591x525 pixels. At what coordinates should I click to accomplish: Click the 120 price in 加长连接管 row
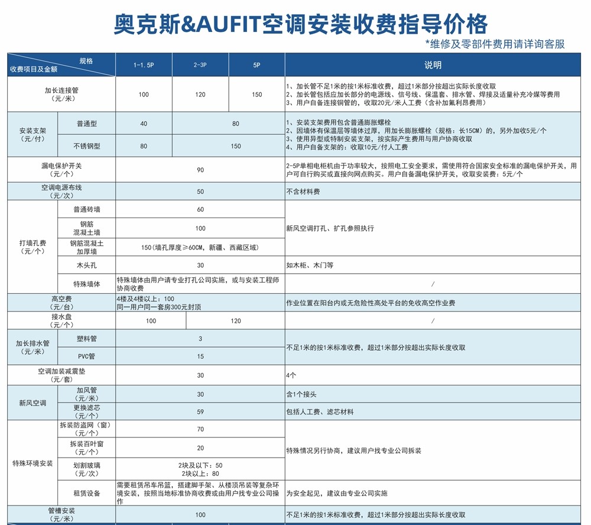pos(200,94)
